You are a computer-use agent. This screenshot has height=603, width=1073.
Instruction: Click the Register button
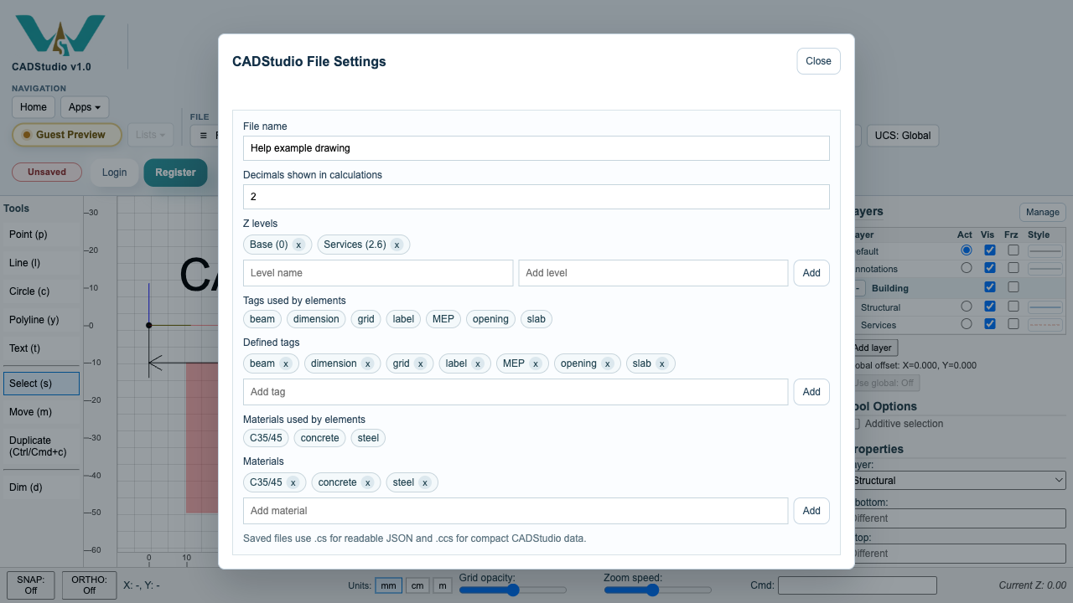click(x=175, y=173)
